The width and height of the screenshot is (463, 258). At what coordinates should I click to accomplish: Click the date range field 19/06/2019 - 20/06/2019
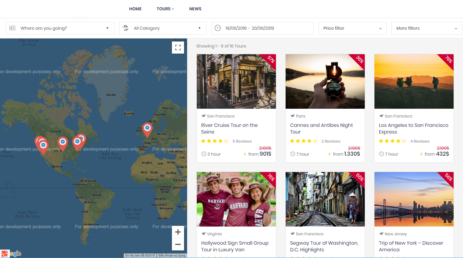pos(262,28)
